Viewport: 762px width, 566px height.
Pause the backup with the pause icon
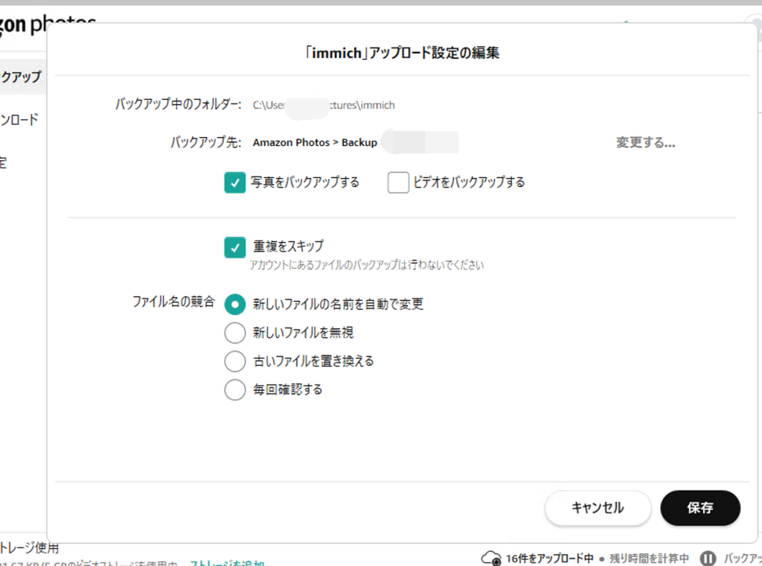tap(708, 558)
